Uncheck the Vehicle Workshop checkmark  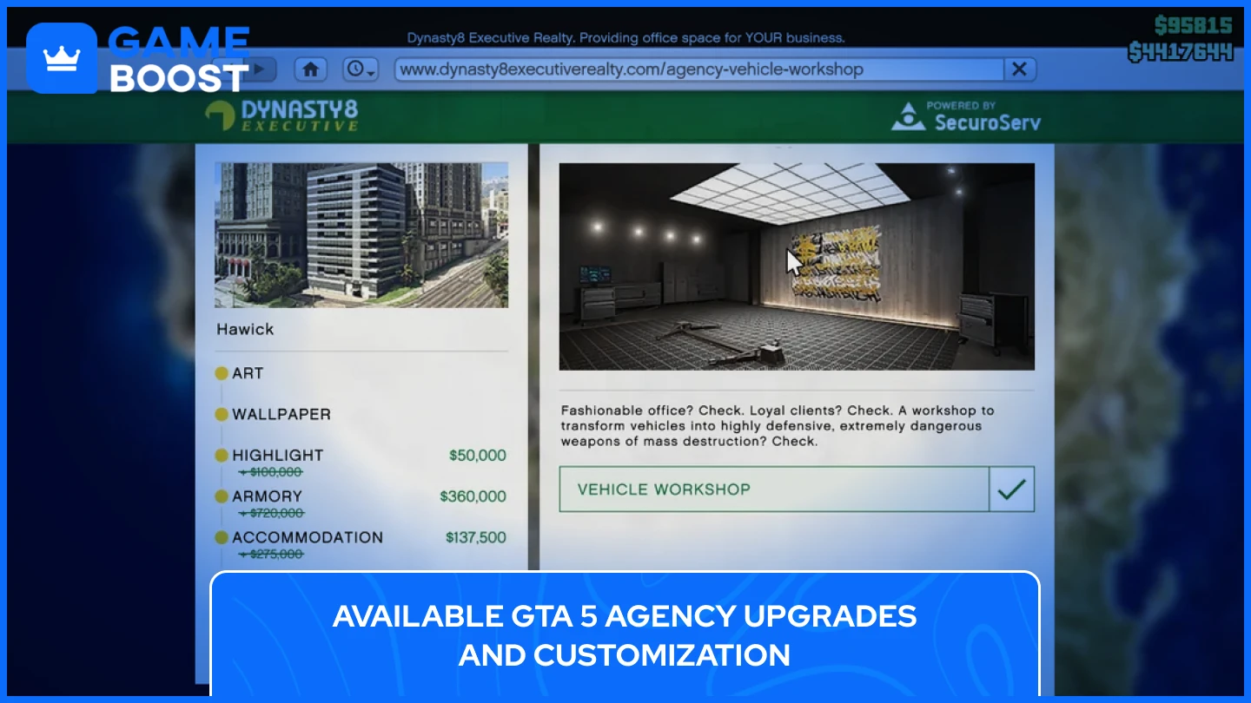1010,489
